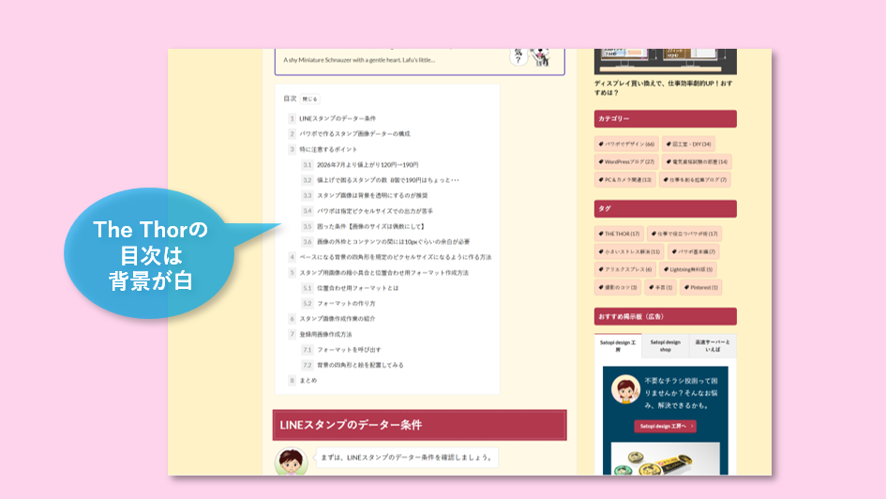
Task: Open the 電気資格試験の部屋 (14) category
Action: (x=697, y=161)
